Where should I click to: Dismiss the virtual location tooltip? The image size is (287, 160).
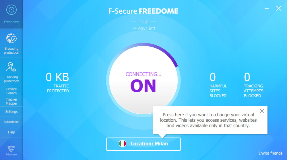[x=262, y=111]
